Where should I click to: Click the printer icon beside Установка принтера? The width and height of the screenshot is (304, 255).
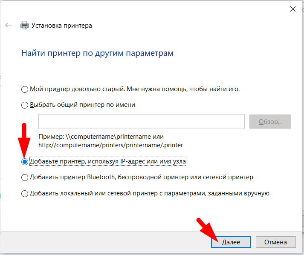pos(25,26)
